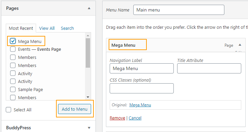Viewport: 248px width, 132px height.
Task: Open the original Mega Menu link
Action: click(140, 105)
